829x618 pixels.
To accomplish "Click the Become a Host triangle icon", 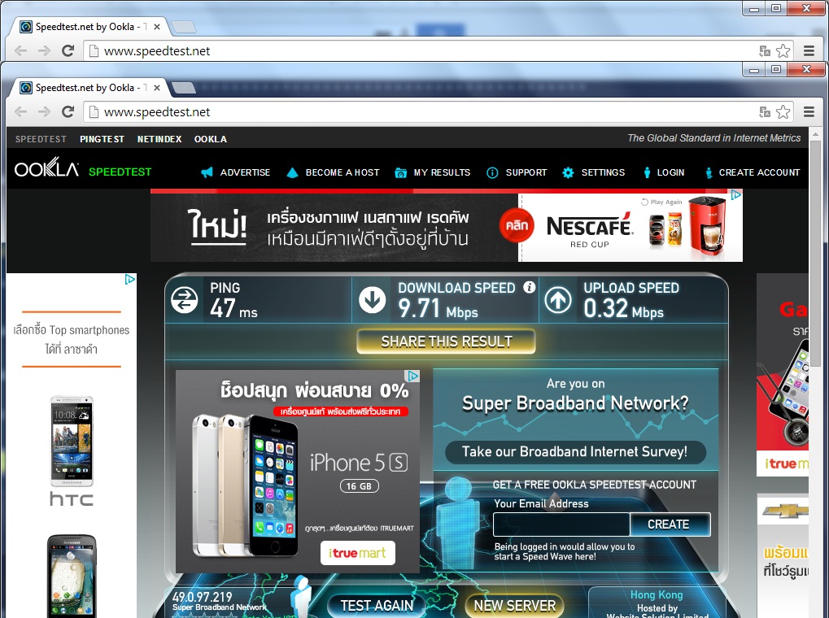I will click(x=292, y=172).
